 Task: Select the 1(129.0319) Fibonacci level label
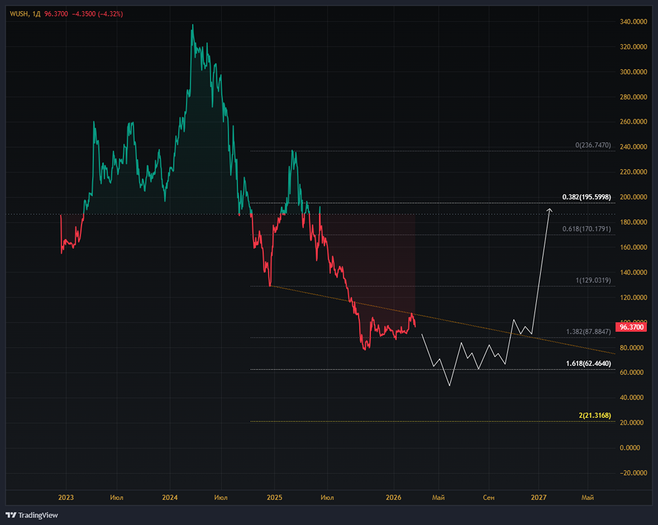click(594, 280)
